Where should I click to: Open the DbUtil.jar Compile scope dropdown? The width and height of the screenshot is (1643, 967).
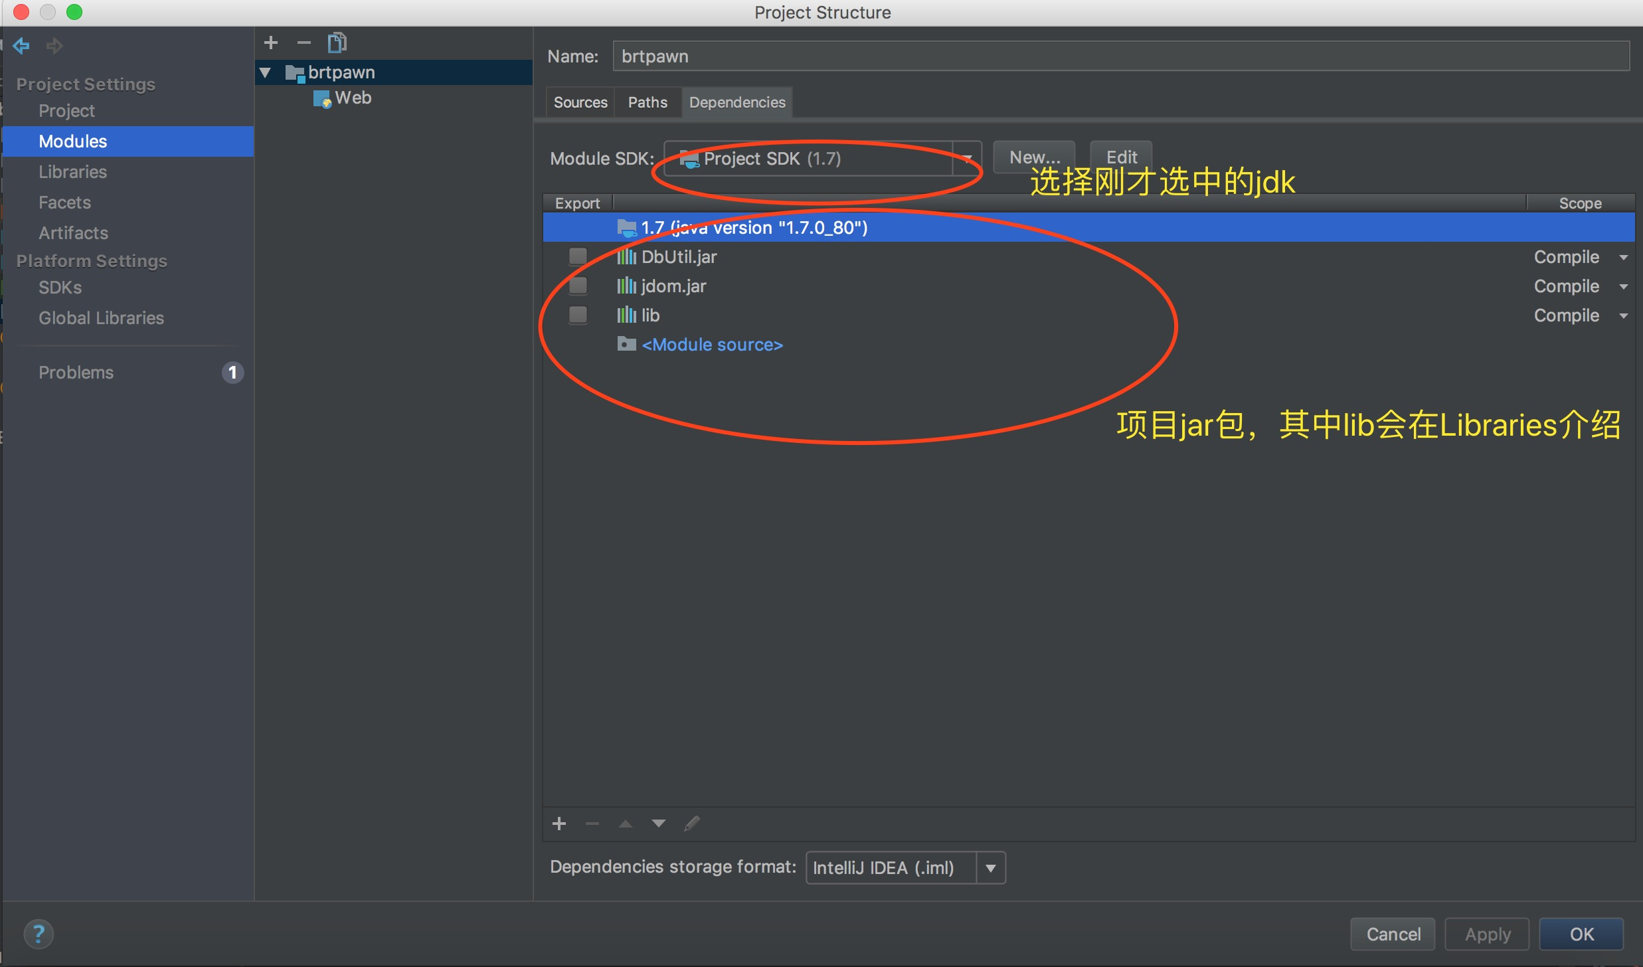tap(1623, 258)
